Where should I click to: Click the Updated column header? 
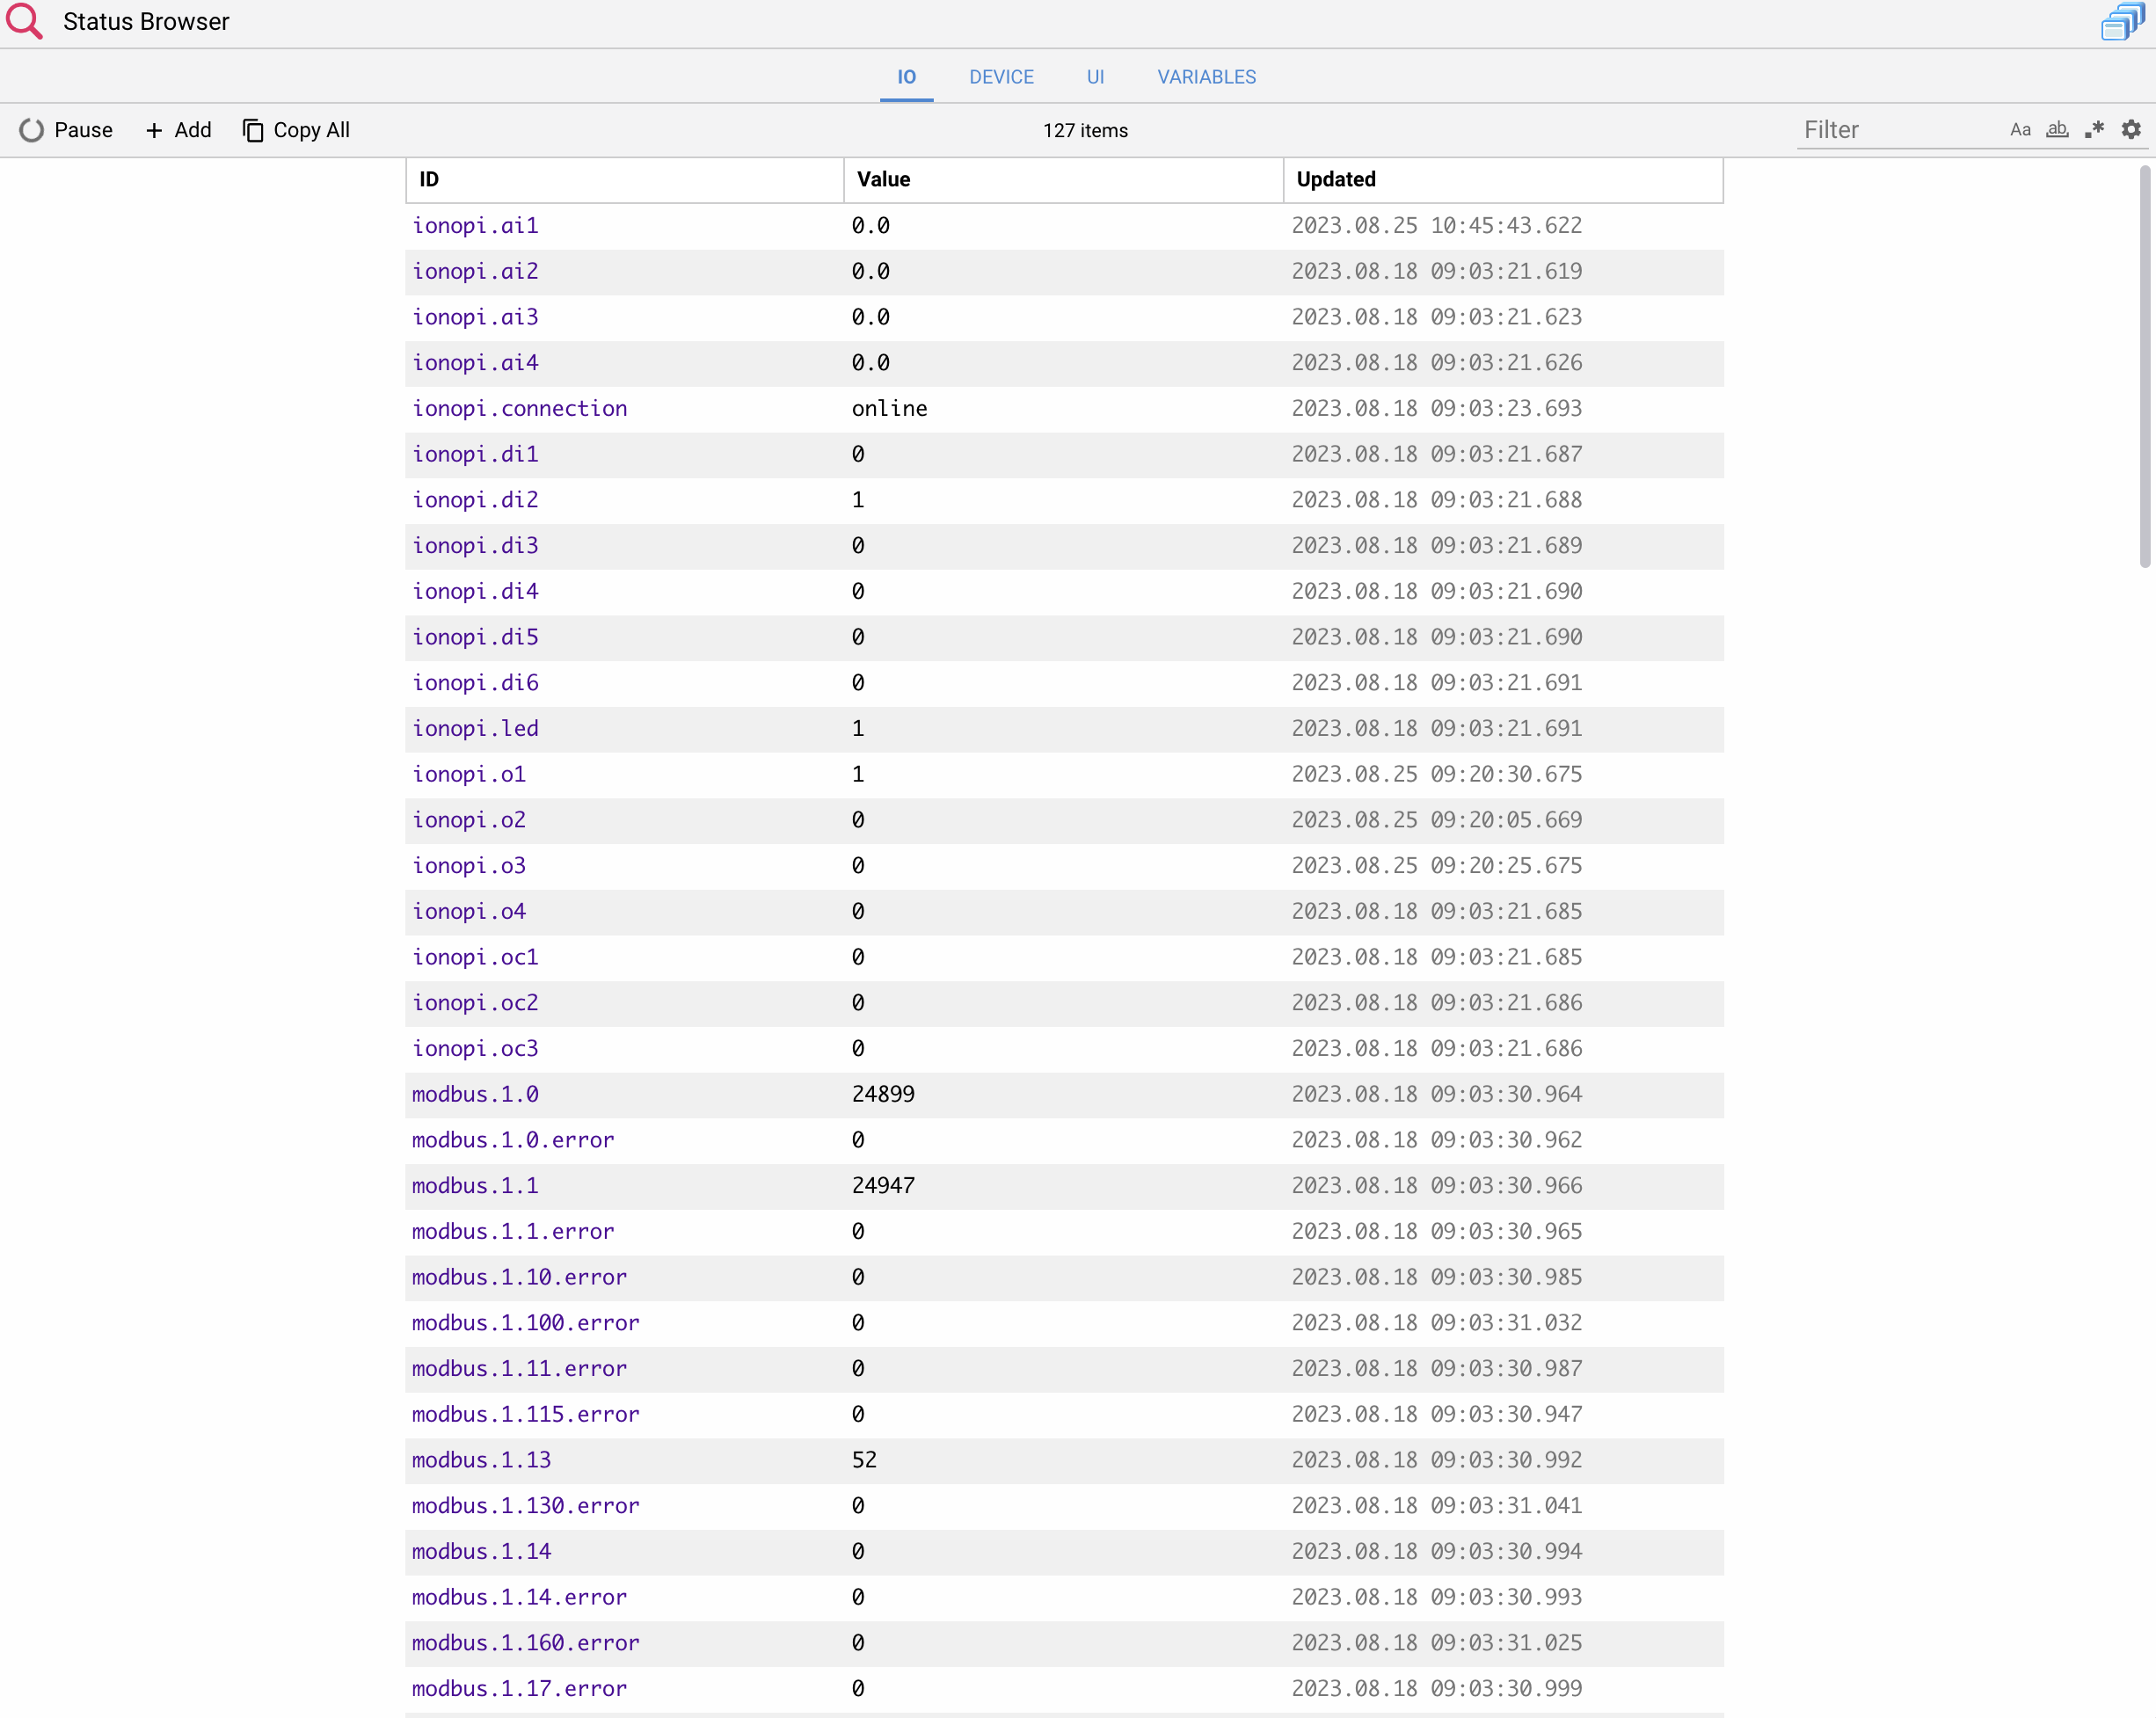[1503, 180]
